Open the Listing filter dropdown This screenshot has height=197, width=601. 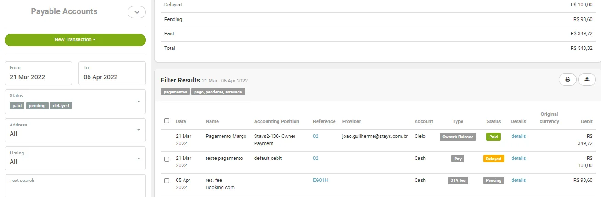139,158
